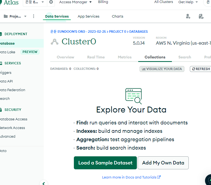Open the organization selector dropdown

[35, 2]
